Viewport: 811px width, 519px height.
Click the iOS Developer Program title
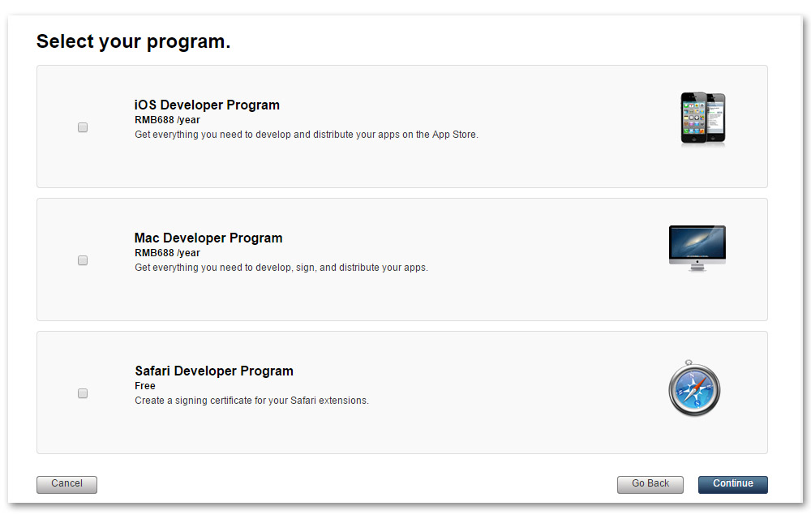tap(207, 105)
